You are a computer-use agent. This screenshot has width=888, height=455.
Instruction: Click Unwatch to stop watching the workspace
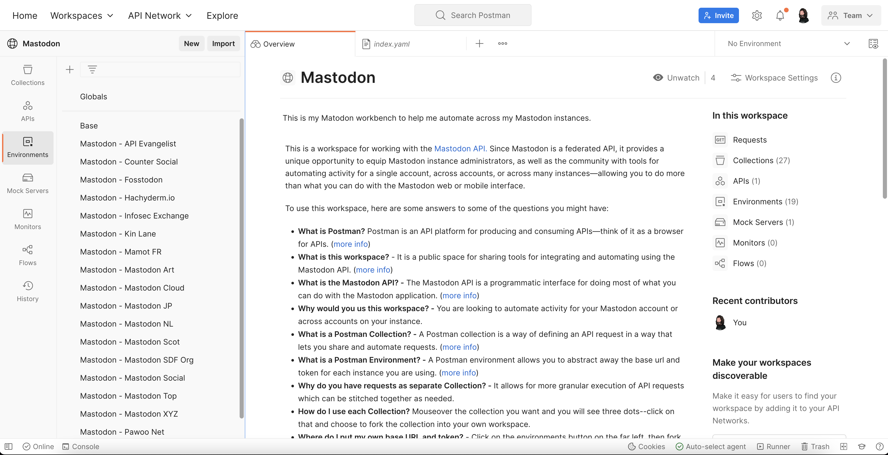676,78
